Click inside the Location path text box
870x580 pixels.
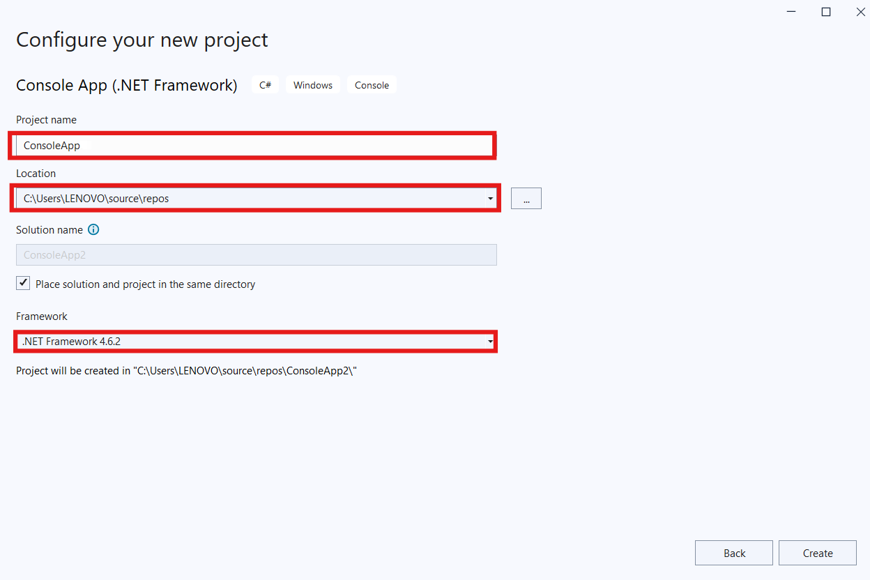point(251,199)
